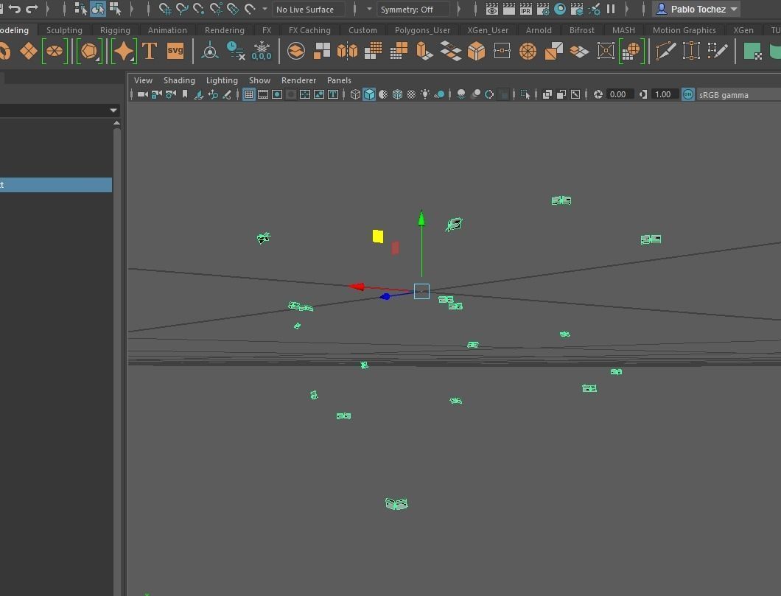The height and width of the screenshot is (596, 781).
Task: Click Center Pivot shelf icon
Action: click(x=210, y=51)
